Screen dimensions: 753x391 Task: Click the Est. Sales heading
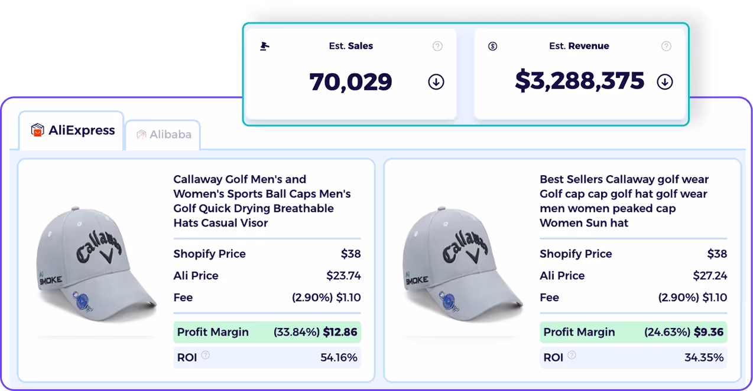click(351, 46)
